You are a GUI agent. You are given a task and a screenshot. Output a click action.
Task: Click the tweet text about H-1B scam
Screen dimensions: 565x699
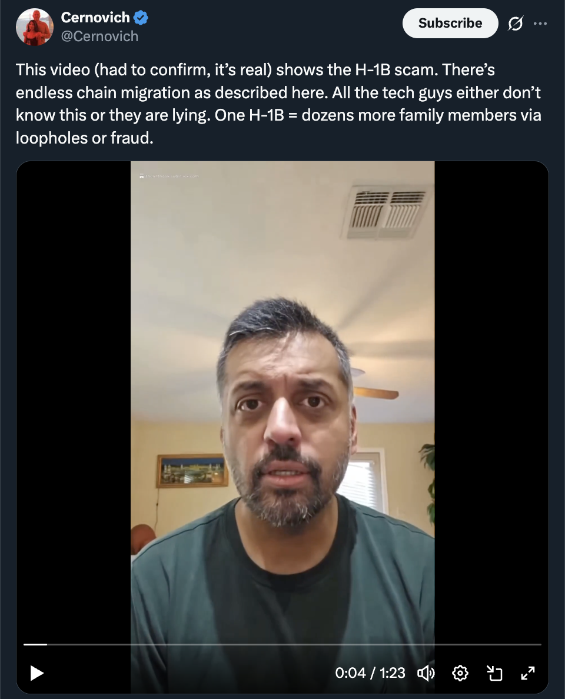[278, 104]
